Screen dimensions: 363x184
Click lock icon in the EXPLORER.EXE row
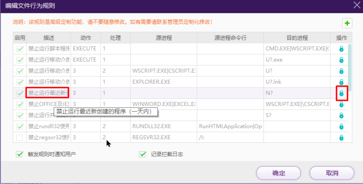click(x=341, y=82)
